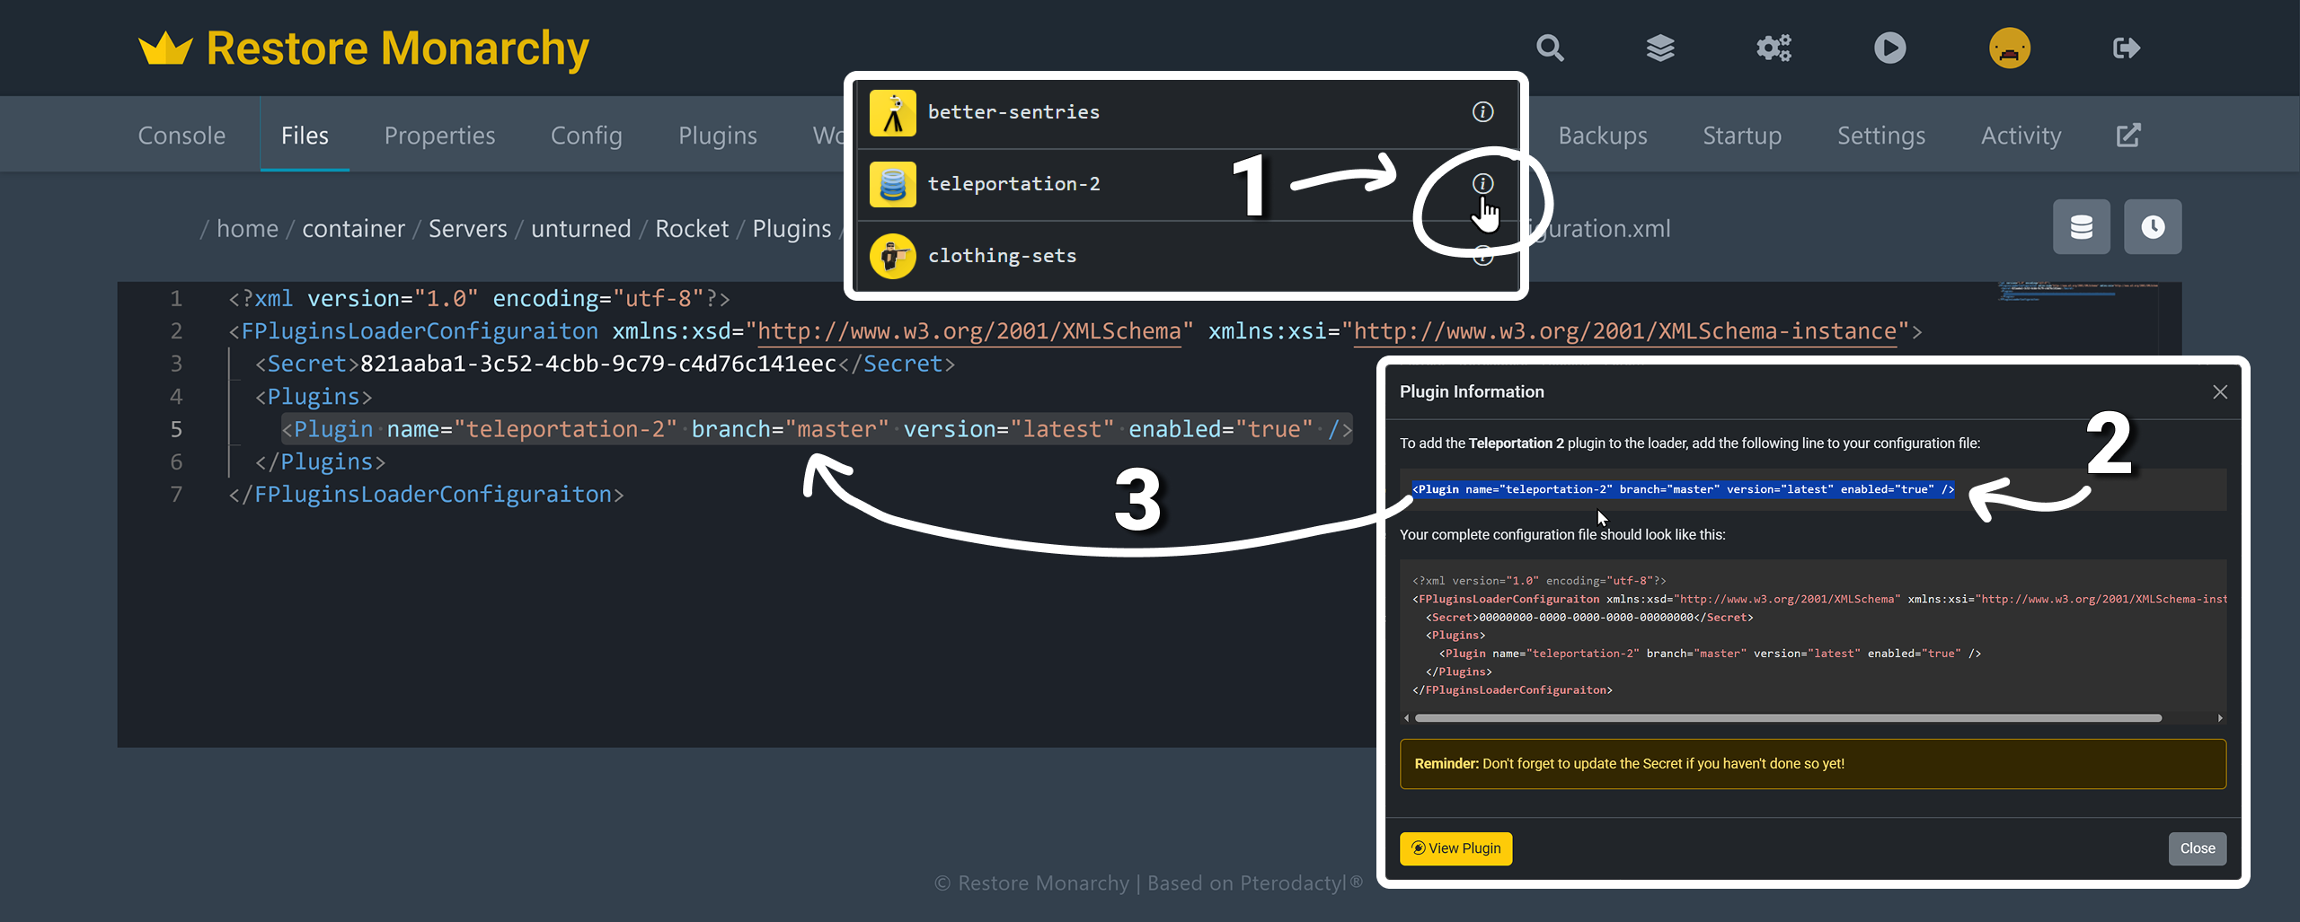Click the home breadcrumb link
Image resolution: width=2300 pixels, height=922 pixels.
click(x=247, y=229)
